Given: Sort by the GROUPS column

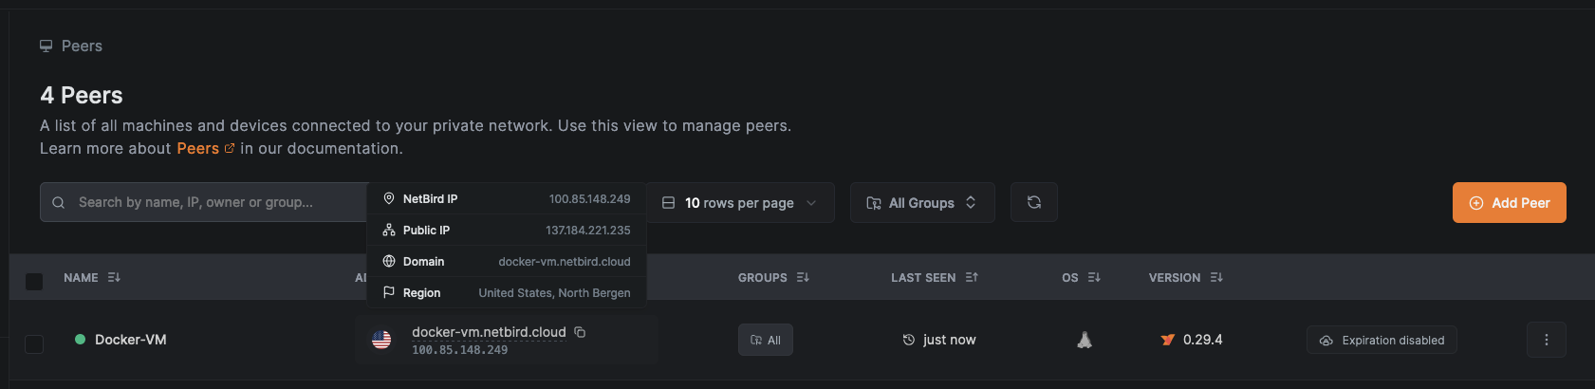Looking at the screenshot, I should 773,277.
